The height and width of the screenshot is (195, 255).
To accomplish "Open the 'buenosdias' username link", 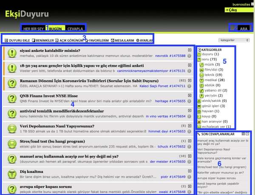I will (241, 4).
